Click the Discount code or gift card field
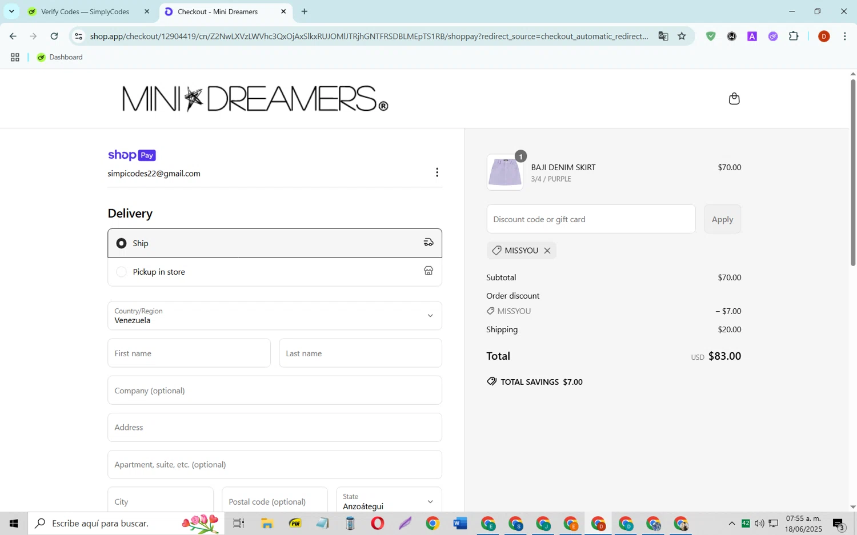857x535 pixels. [x=591, y=219]
